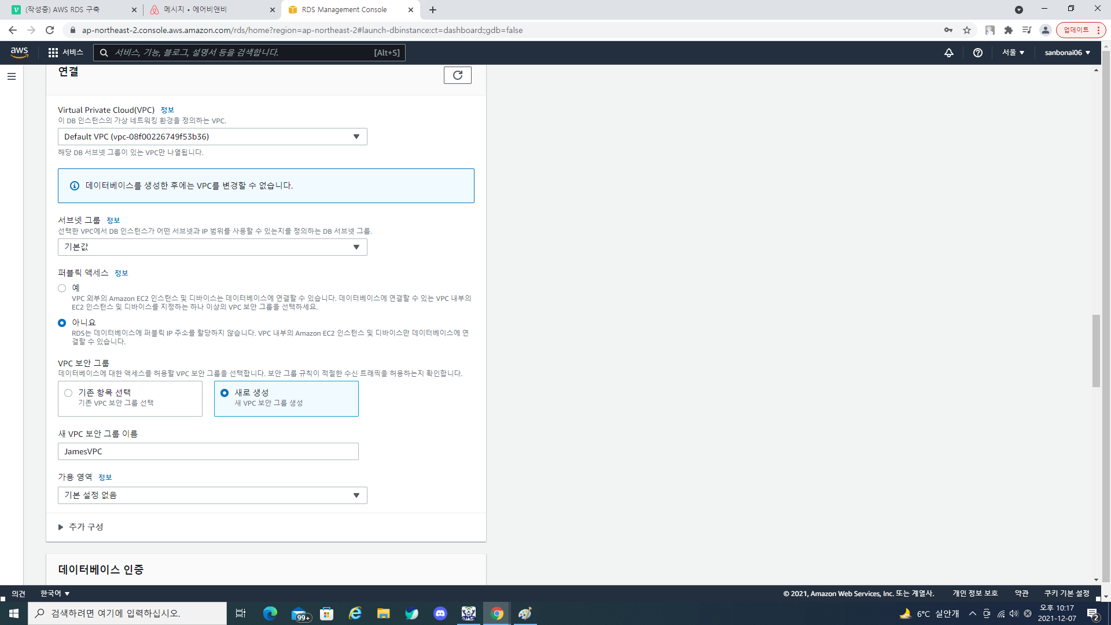Open Discord from the Windows taskbar
Screen dimensions: 1111x625
tap(440, 613)
